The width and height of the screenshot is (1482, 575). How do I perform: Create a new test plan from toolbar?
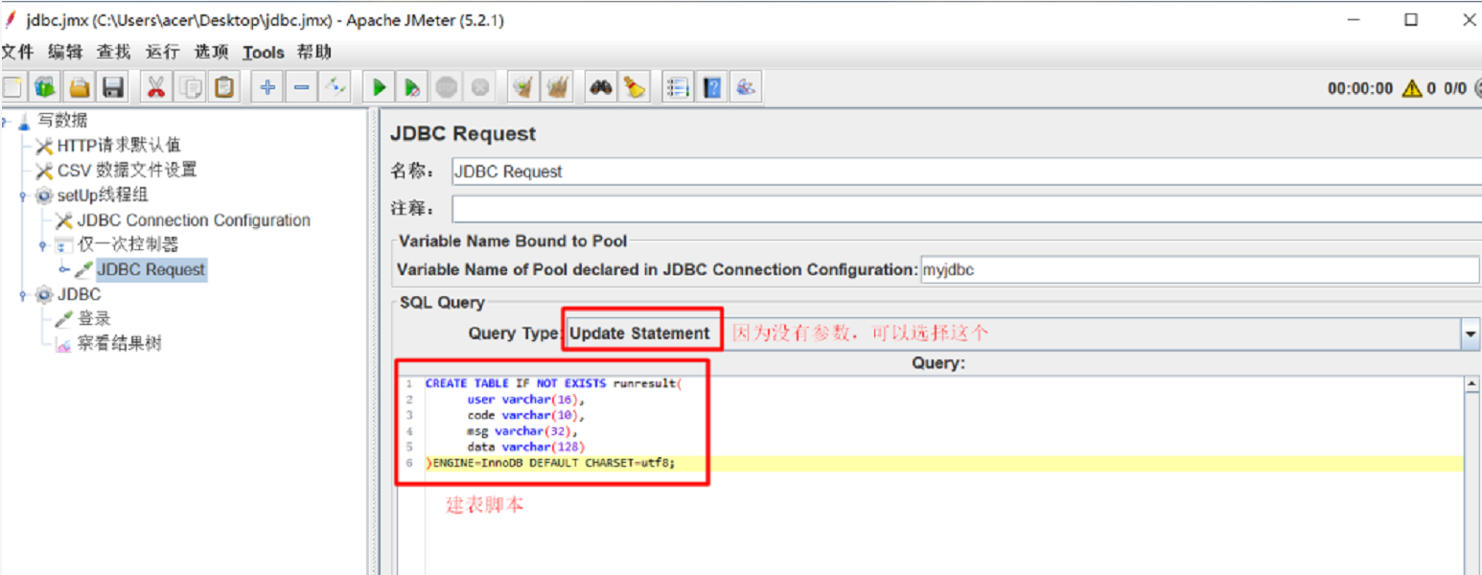click(12, 88)
